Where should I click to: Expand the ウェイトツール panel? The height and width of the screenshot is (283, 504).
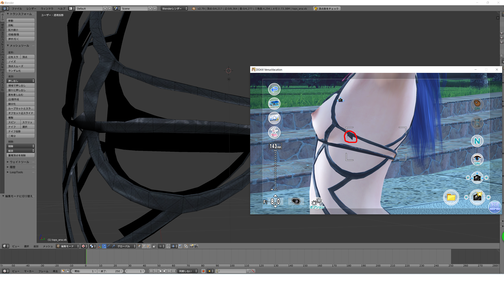click(19, 162)
